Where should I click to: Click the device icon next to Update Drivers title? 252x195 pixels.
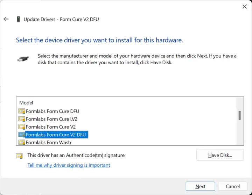[x=19, y=19]
